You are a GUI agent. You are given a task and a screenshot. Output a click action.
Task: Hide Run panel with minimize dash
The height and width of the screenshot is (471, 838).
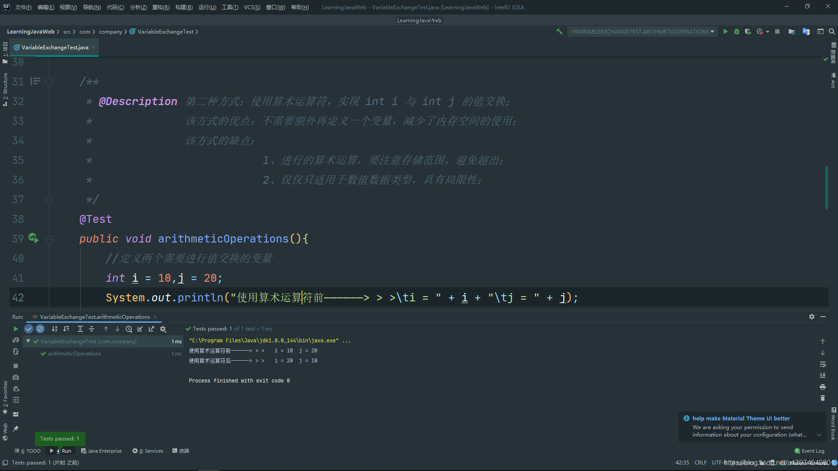[823, 317]
